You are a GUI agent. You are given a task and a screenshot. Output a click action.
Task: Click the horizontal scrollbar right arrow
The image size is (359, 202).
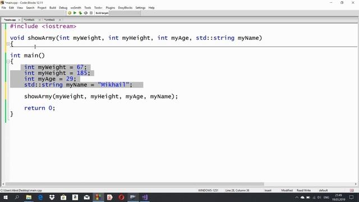tap(356, 184)
